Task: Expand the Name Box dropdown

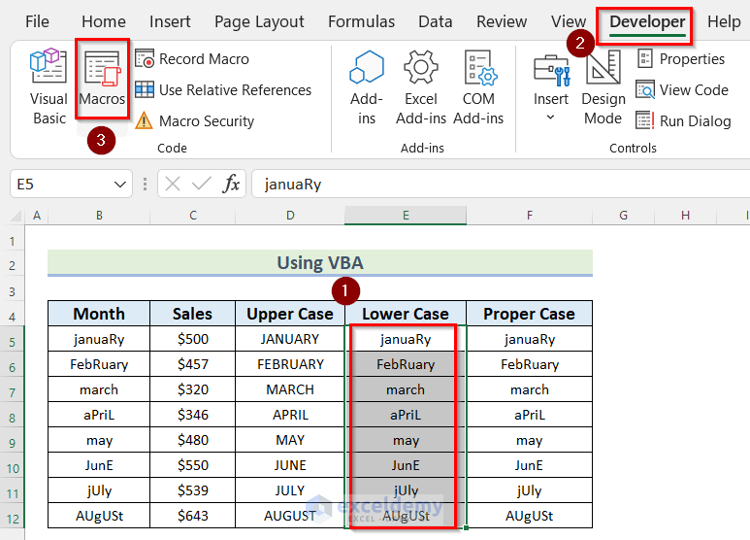Action: click(x=121, y=185)
